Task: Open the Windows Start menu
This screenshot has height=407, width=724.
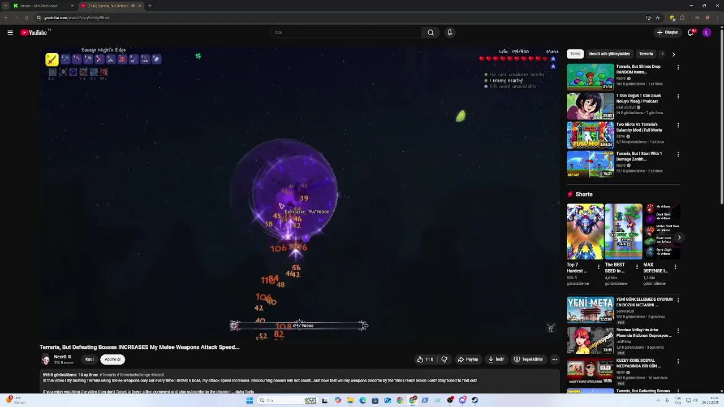Action: pos(249,400)
